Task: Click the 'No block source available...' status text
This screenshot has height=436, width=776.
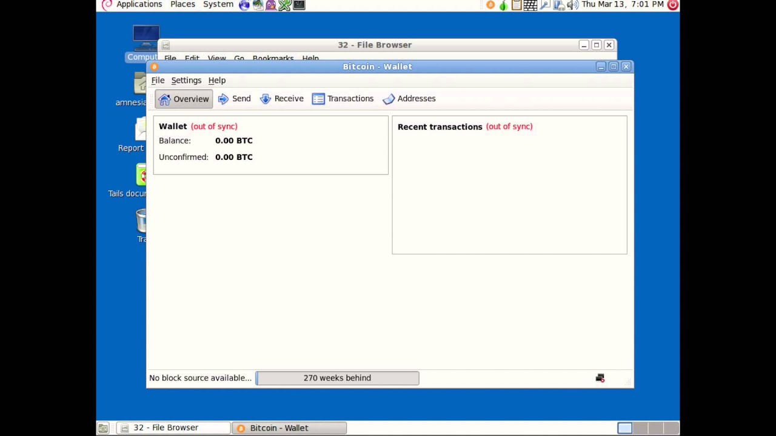Action: click(x=200, y=378)
